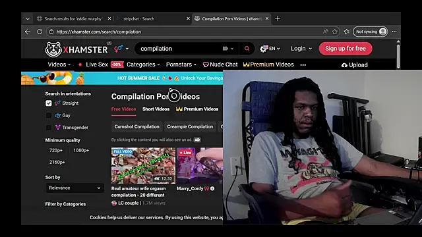Expand the Categories menu
Viewport: 422px width, 237px height.
coord(143,65)
